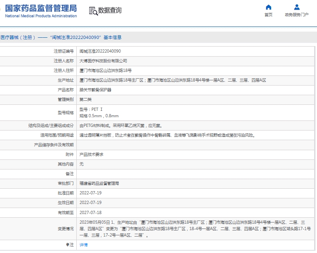
Task: Click the bullet icon beside 注
Action: [67, 245]
